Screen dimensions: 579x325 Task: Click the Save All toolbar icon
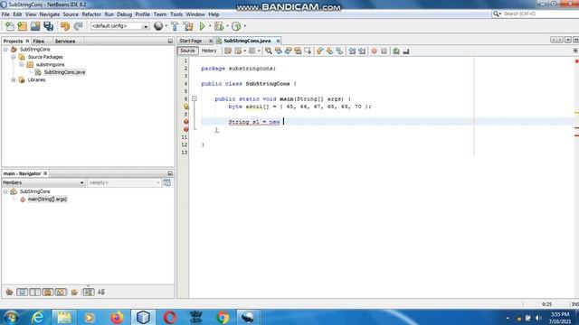point(48,26)
